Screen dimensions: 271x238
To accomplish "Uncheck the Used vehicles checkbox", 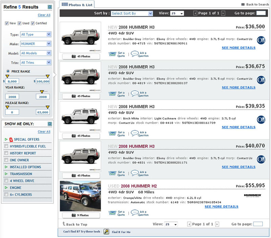I will click(20, 23).
